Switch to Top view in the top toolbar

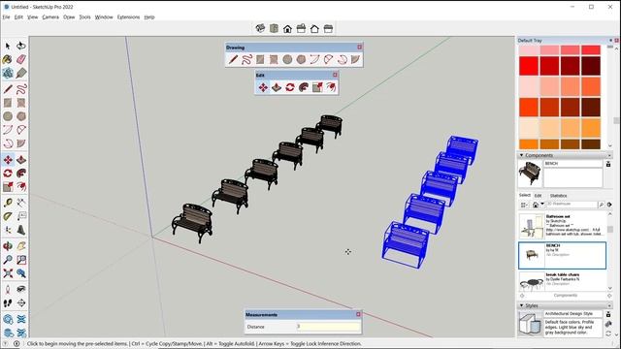coord(274,28)
